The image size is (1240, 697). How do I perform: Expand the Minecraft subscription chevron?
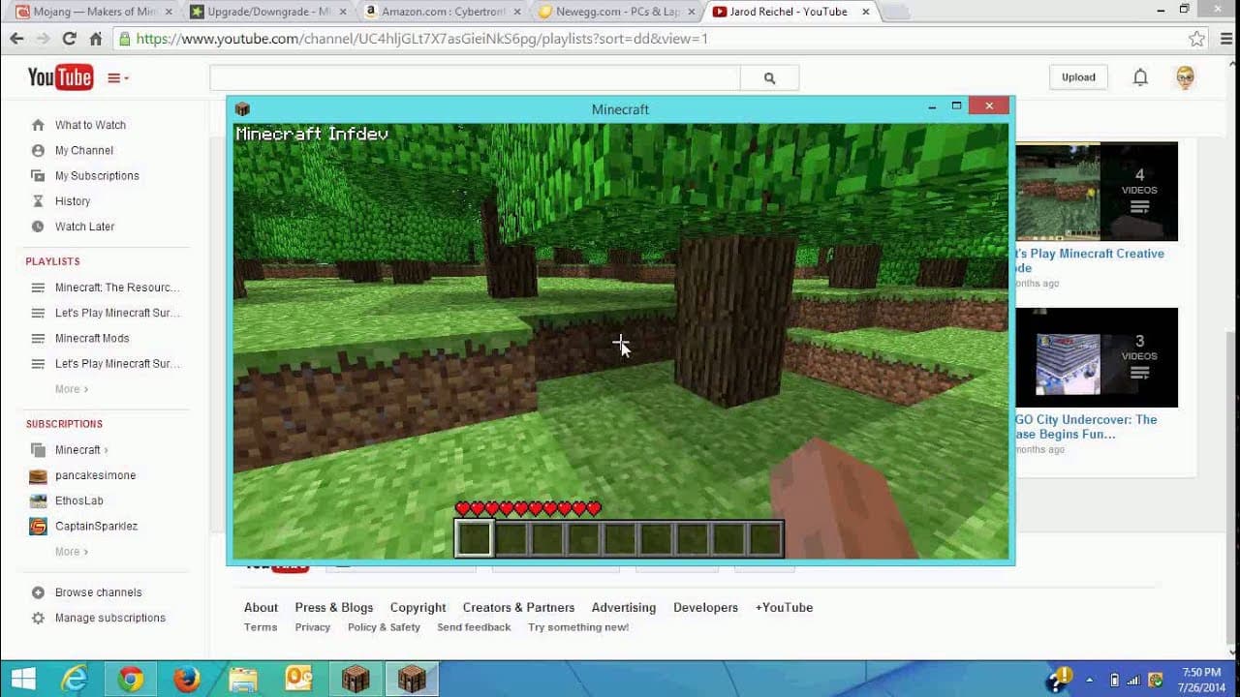tap(106, 450)
